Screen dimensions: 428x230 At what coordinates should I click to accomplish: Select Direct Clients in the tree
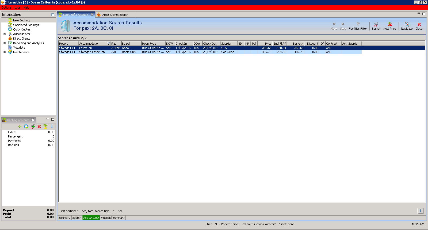21,39
